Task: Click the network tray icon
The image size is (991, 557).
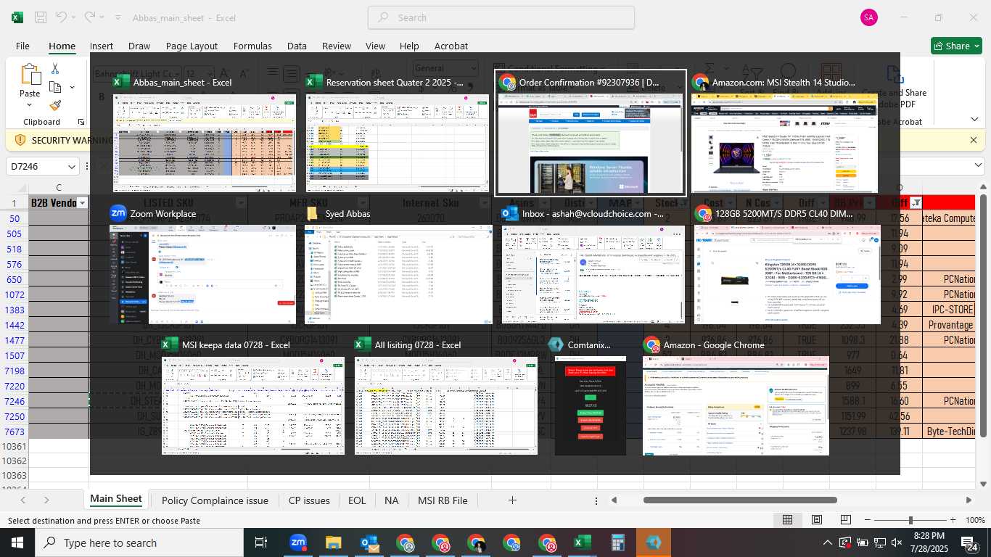Action: (880, 542)
